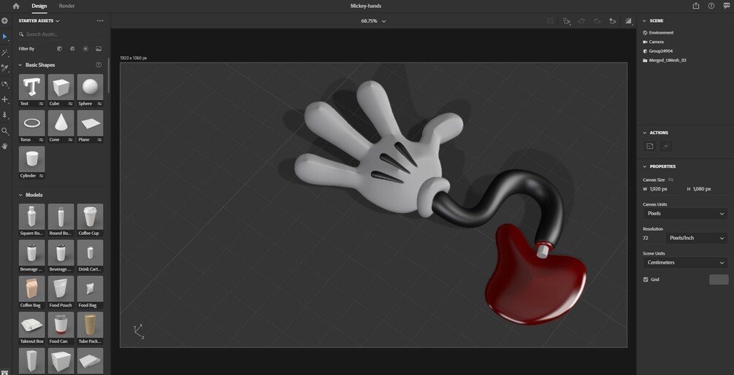Collapse the Actions panel
The width and height of the screenshot is (734, 375).
[x=645, y=133]
